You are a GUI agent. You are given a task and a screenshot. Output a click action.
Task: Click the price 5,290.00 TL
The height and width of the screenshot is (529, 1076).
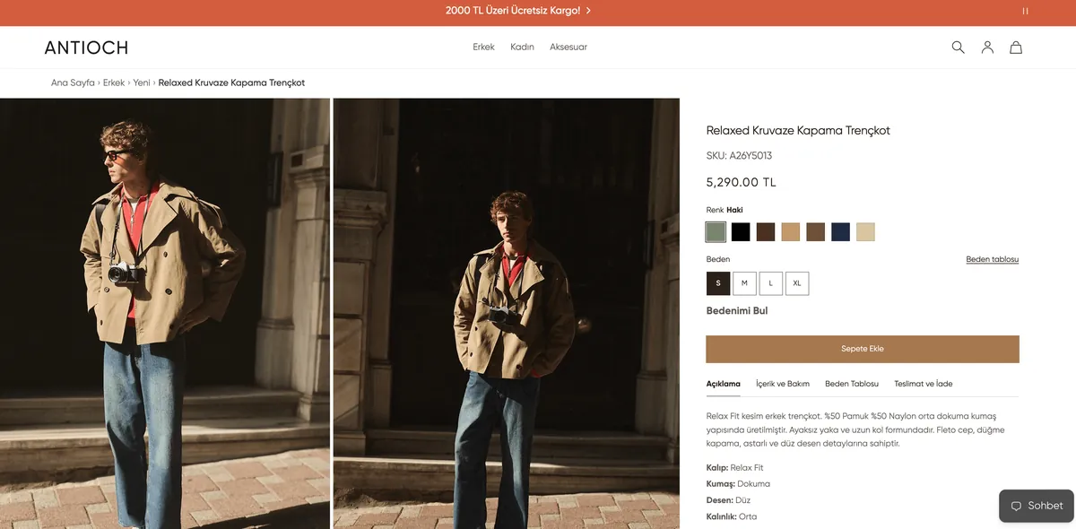coord(742,182)
